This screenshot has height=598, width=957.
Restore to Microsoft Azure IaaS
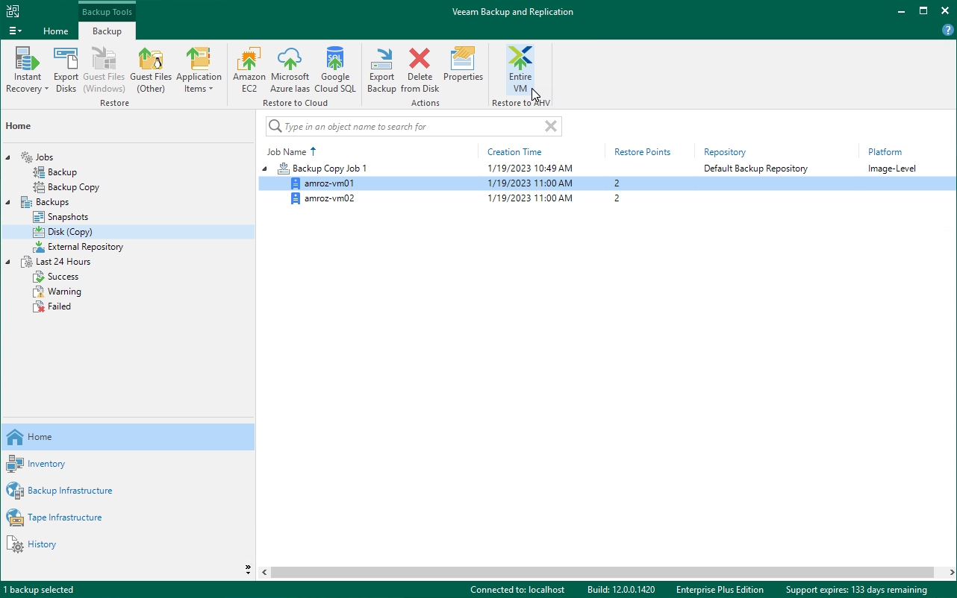(290, 70)
